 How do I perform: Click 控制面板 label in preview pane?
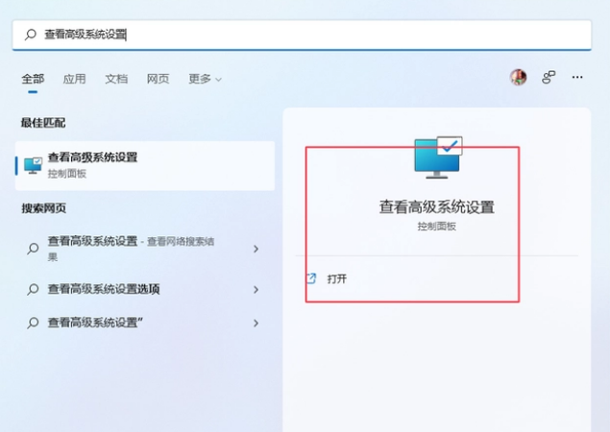coord(437,227)
